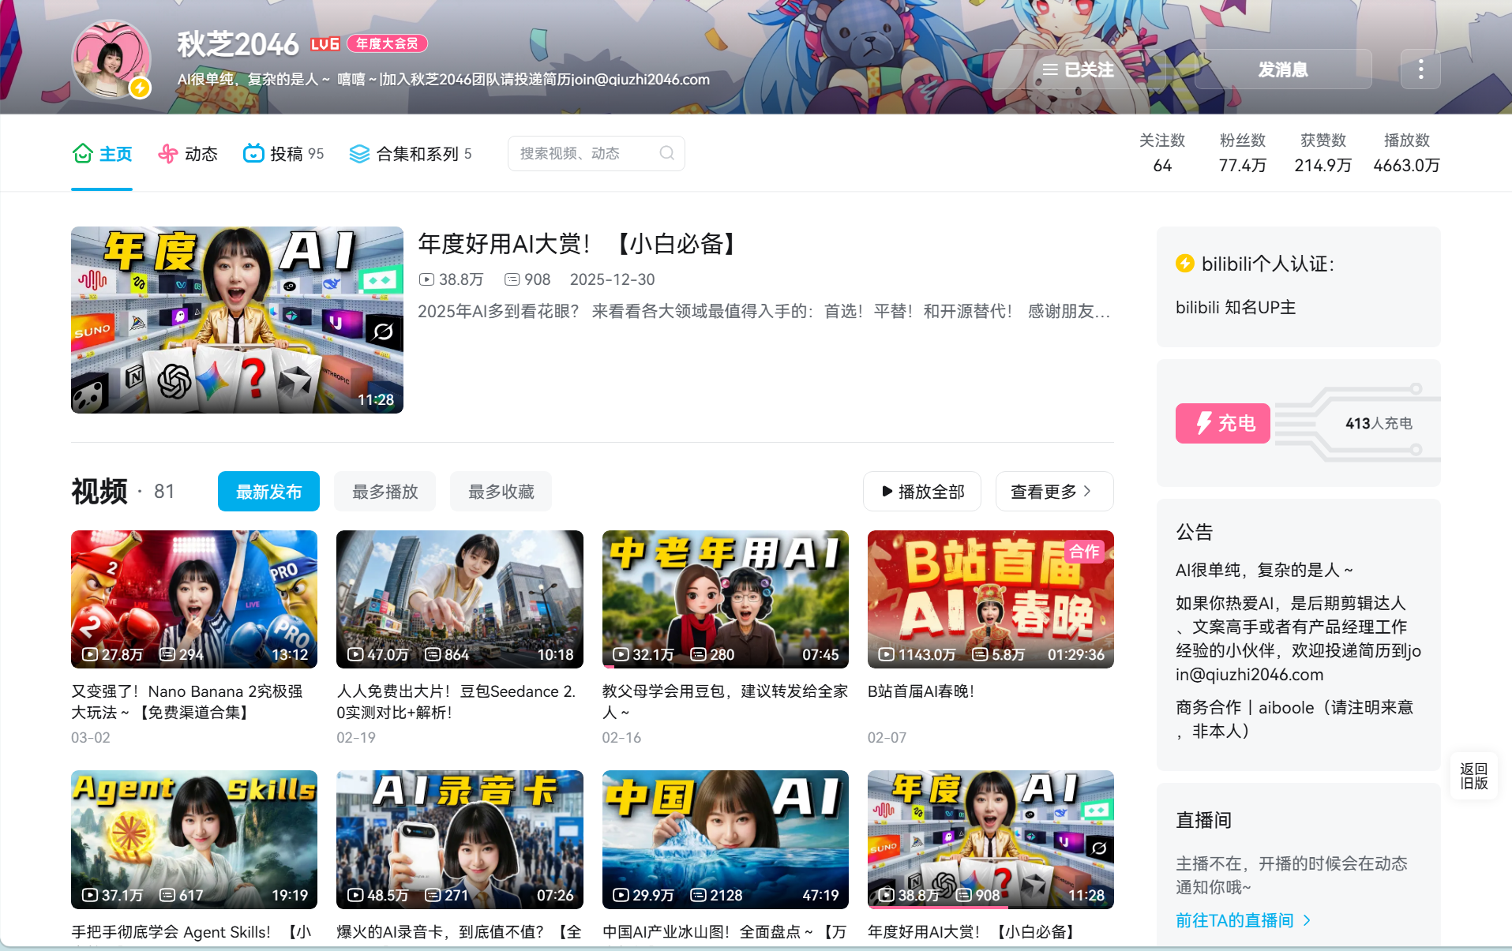Play the featured 年度好用AI大赏 video thumbnail
The height and width of the screenshot is (951, 1512).
click(237, 320)
